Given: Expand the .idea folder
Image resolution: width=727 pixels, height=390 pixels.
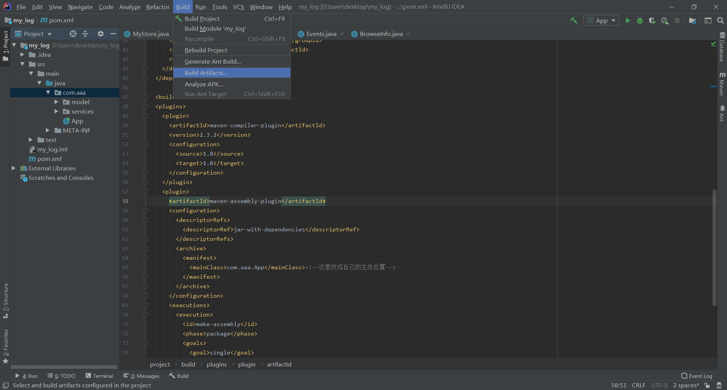Looking at the screenshot, I should [22, 55].
